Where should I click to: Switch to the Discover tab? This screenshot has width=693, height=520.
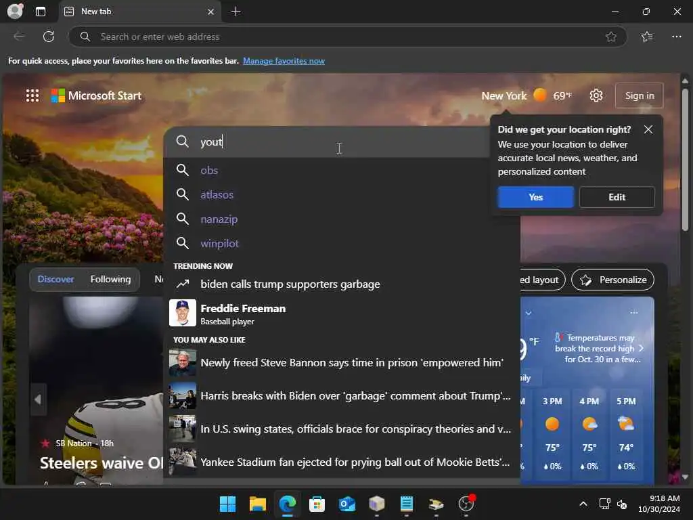point(55,279)
